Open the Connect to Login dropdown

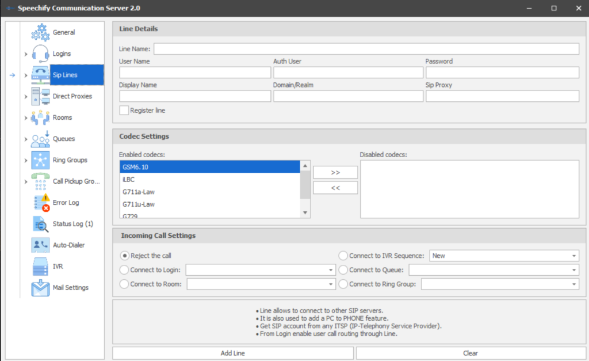tap(331, 270)
